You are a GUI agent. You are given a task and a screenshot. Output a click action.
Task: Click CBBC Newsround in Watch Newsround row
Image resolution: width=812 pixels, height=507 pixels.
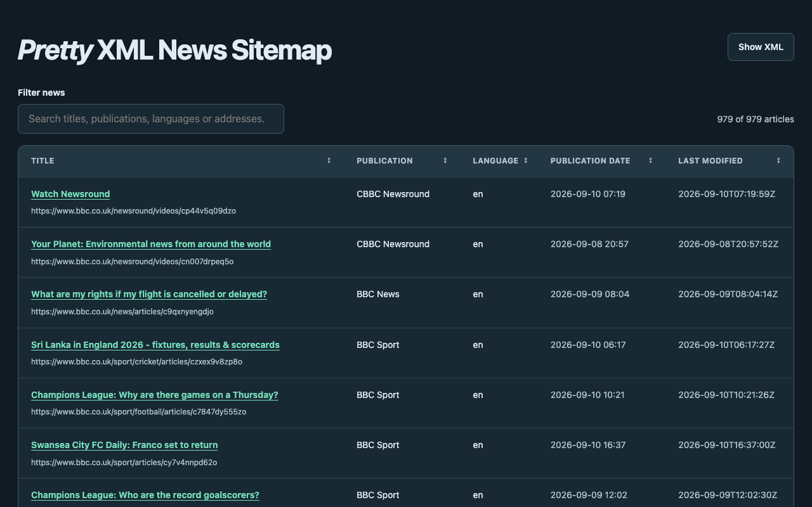[x=393, y=194]
